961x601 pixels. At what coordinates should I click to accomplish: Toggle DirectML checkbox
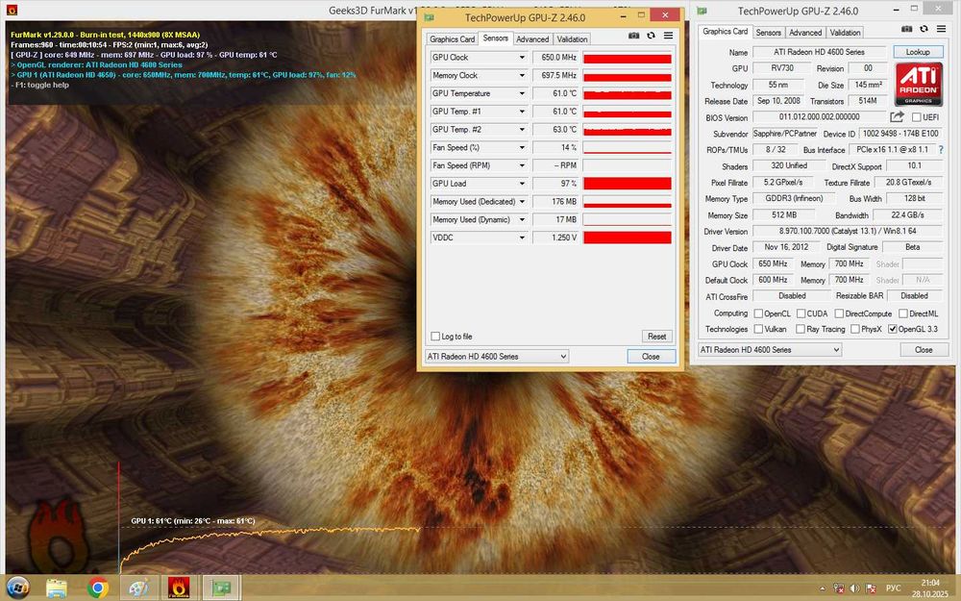(902, 313)
